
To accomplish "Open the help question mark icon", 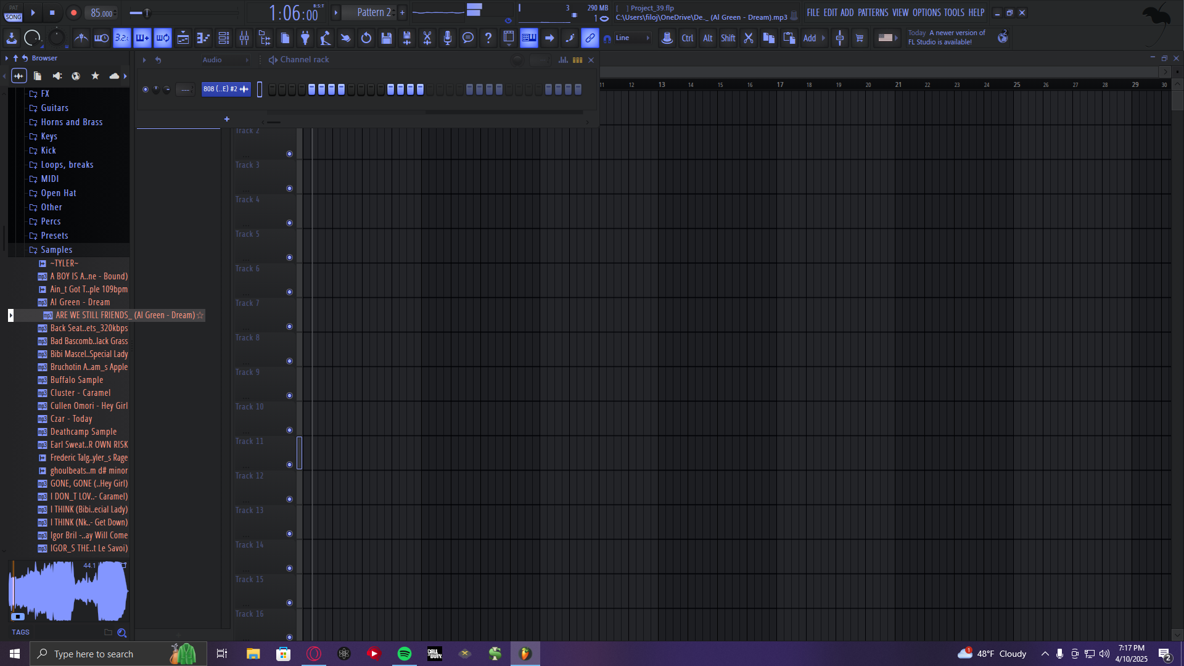I will 488,38.
